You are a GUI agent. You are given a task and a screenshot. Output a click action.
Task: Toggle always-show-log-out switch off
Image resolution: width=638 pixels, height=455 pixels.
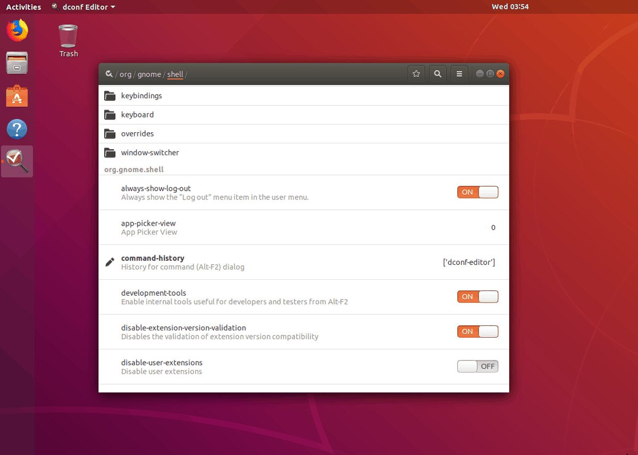pos(477,192)
